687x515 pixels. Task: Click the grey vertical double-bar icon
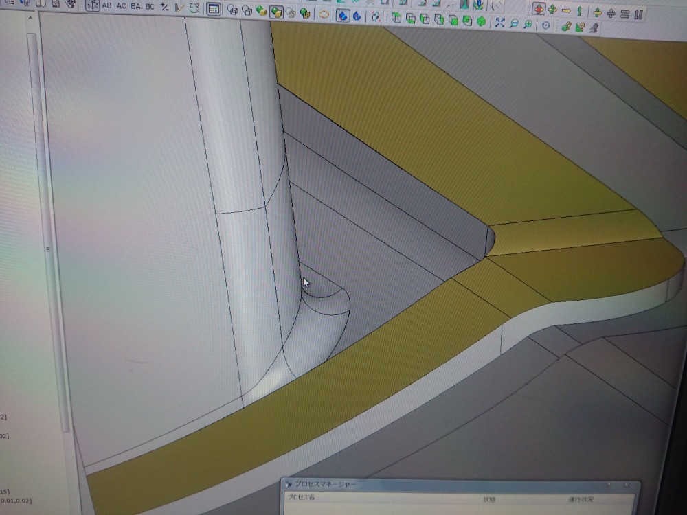click(x=638, y=14)
